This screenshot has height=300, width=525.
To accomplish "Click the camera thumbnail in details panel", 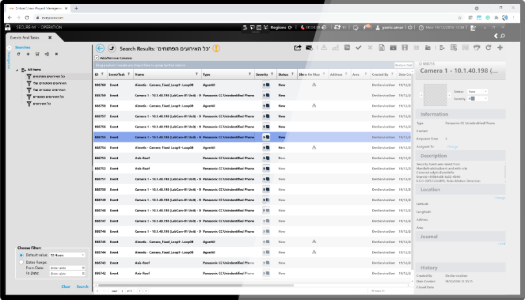I will [x=435, y=95].
